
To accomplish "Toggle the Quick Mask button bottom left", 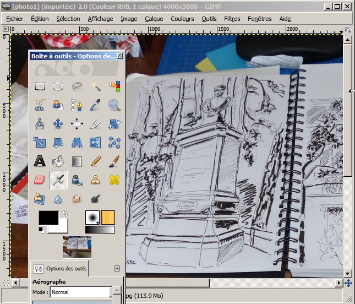I will 6,283.
